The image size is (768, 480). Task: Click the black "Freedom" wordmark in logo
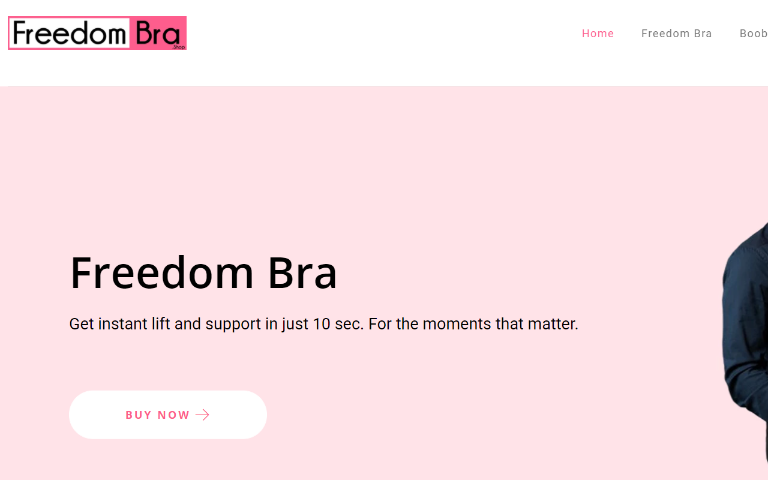click(x=69, y=33)
